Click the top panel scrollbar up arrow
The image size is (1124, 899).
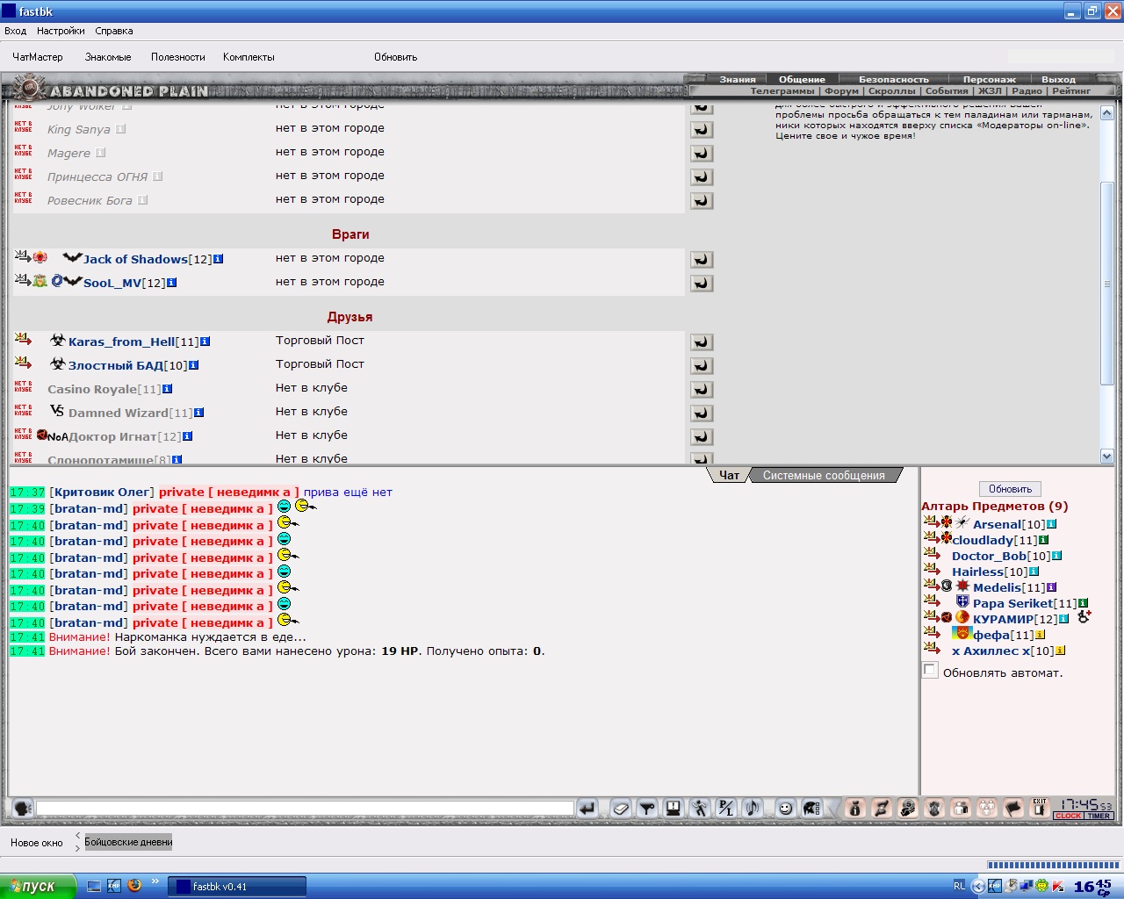(x=1106, y=113)
